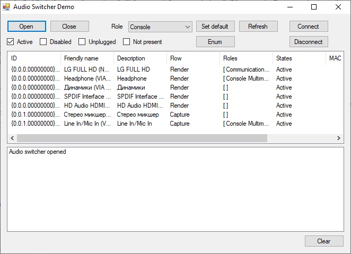Click the horizontal scrollbar left arrow
The image size is (351, 254).
coord(12,138)
